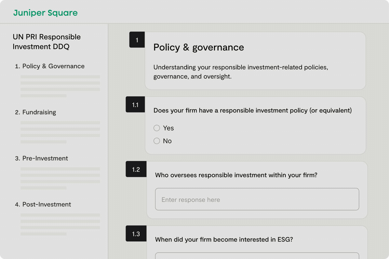Image resolution: width=389 pixels, height=259 pixels.
Task: Click the section 1 number badge
Action: [x=137, y=40]
